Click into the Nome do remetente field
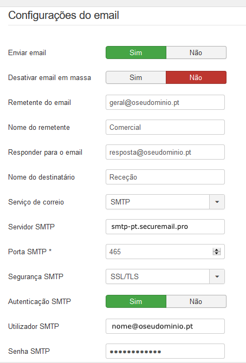The image size is (246, 363). click(165, 127)
